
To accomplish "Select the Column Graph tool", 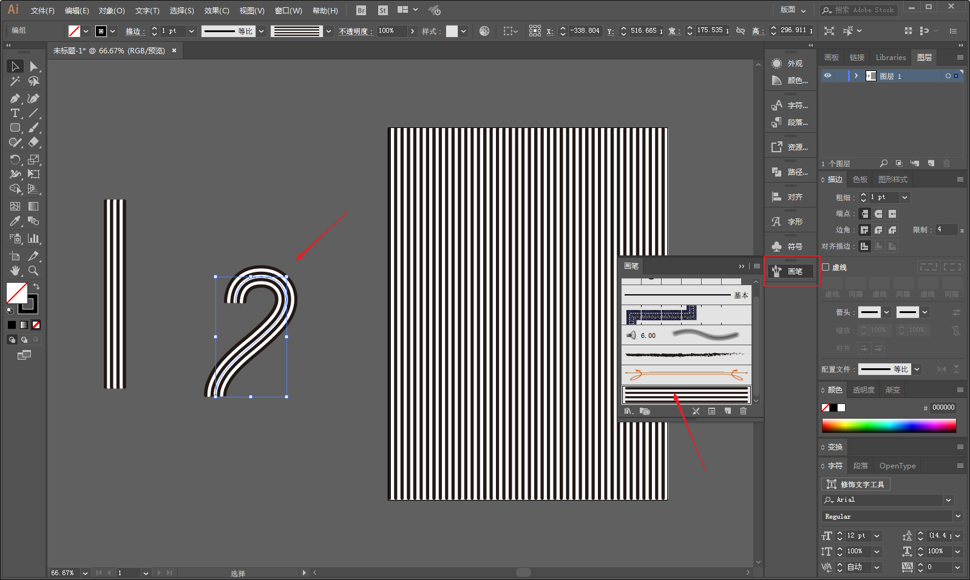I will 34,238.
